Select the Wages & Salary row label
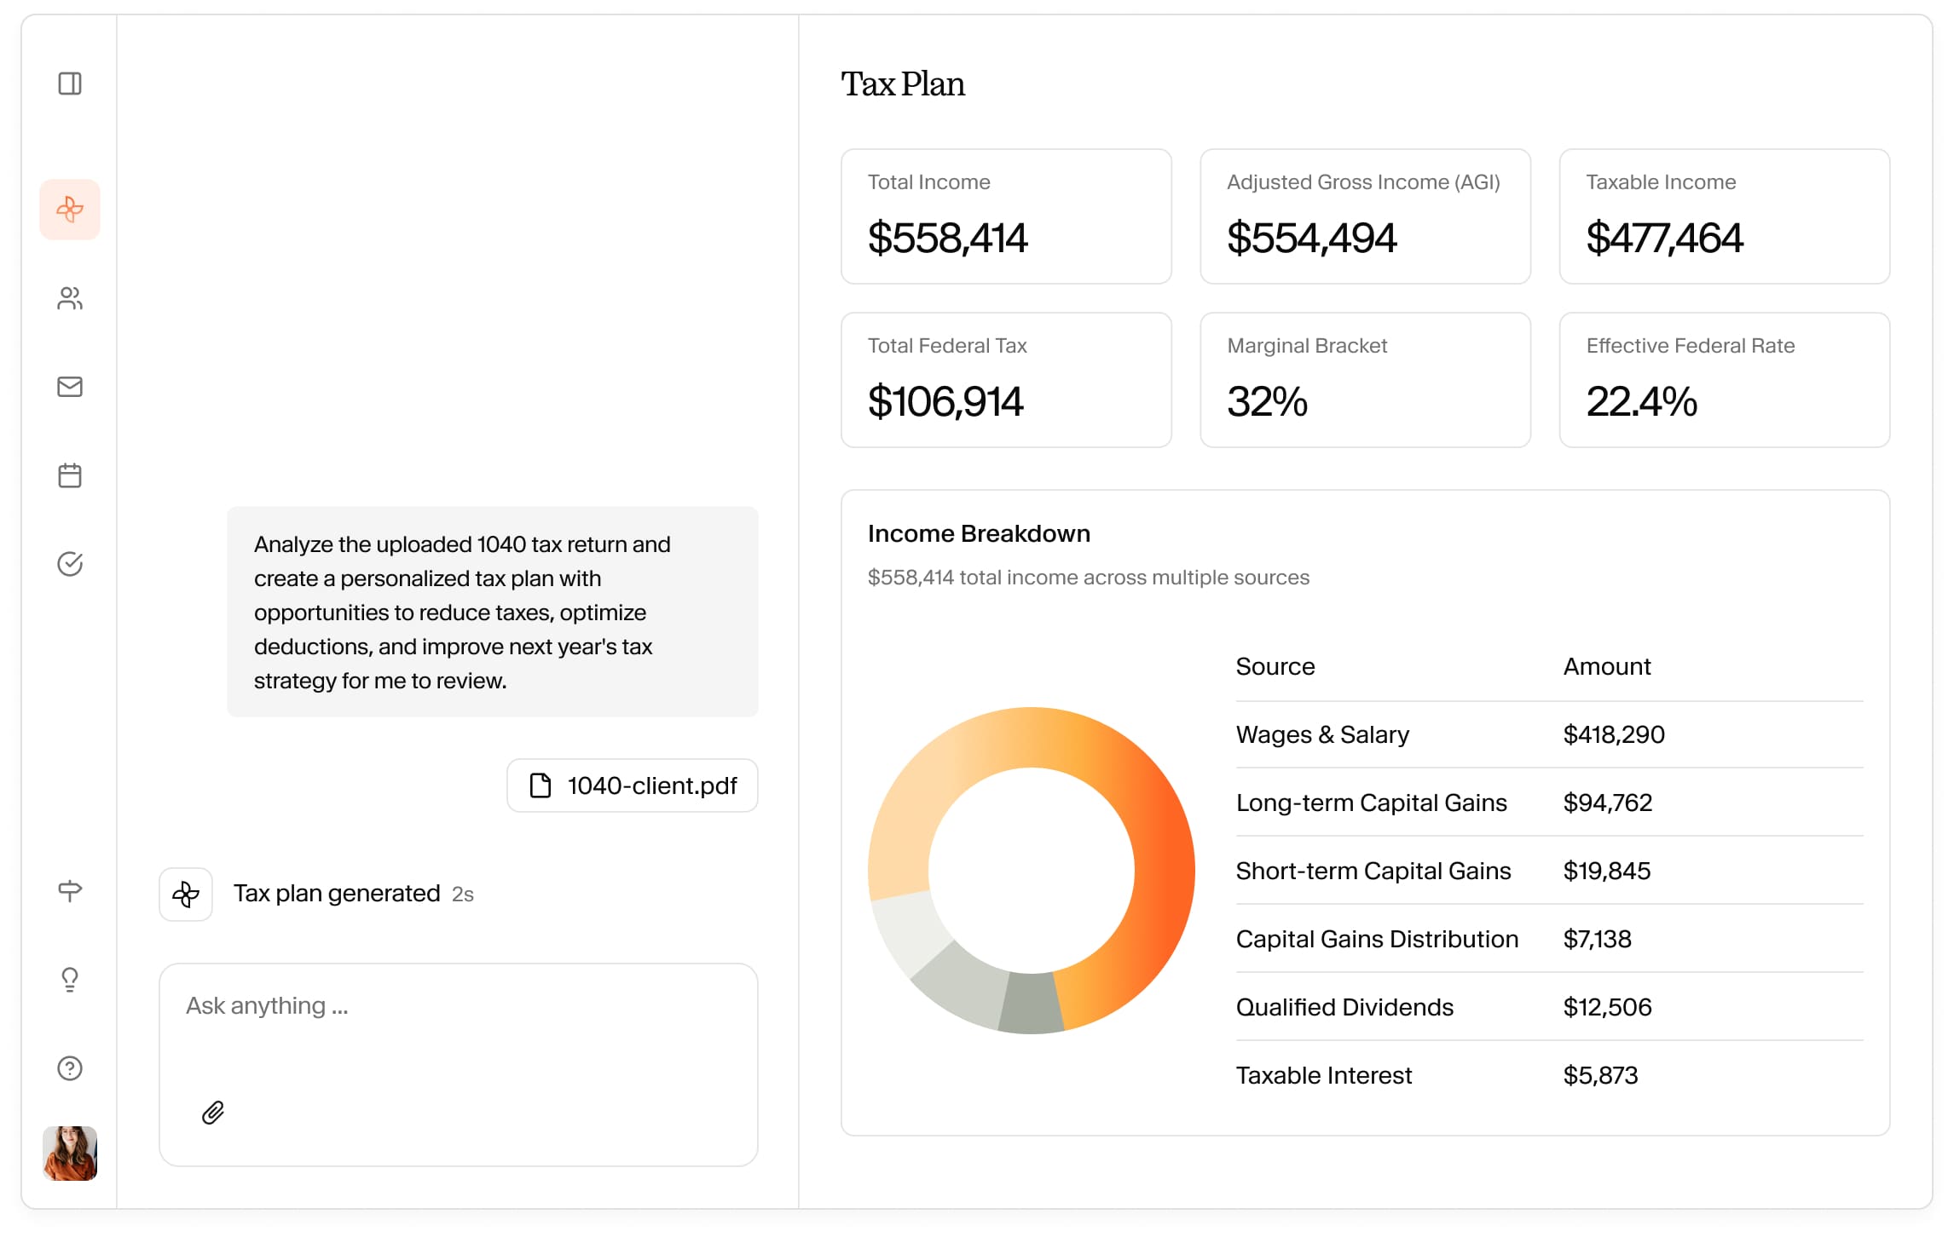Screen dimensions: 1954x1237 tap(1322, 734)
